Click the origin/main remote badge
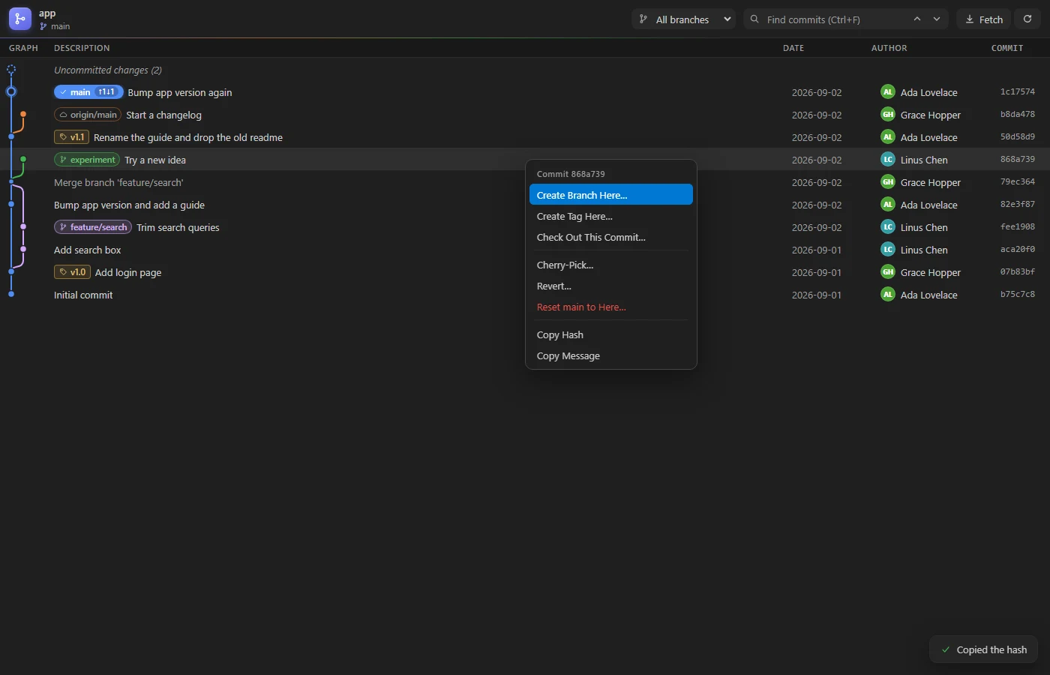The height and width of the screenshot is (675, 1050). (88, 115)
